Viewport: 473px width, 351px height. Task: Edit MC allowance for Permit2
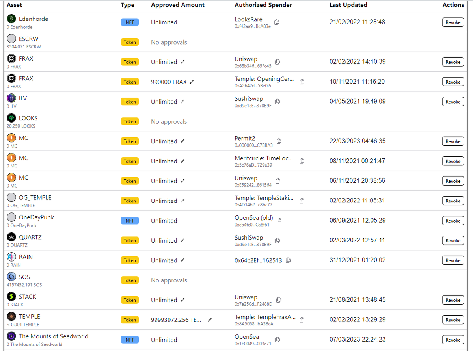coord(182,141)
